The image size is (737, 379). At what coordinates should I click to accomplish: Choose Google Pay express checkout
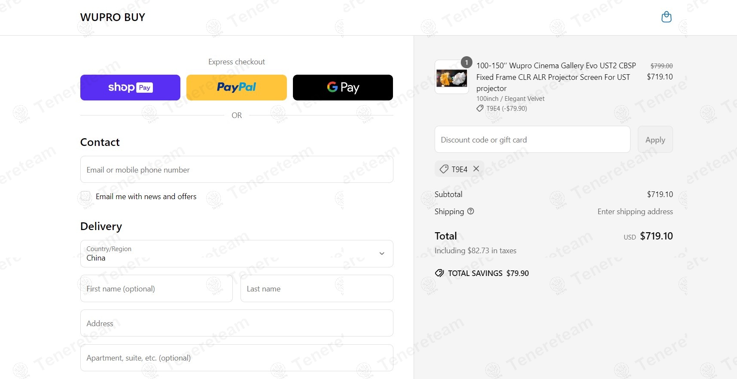[343, 88]
